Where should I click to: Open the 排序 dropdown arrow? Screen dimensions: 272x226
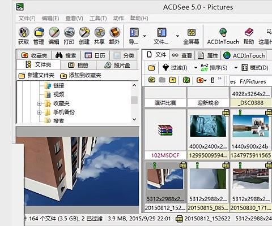236,68
